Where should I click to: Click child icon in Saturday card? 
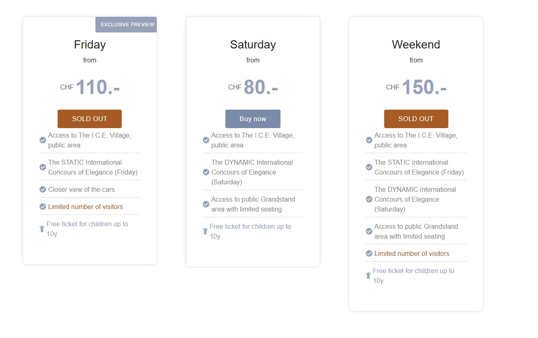[205, 231]
